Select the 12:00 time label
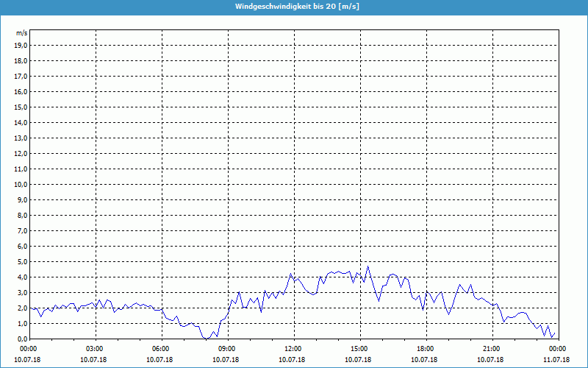 (293, 349)
